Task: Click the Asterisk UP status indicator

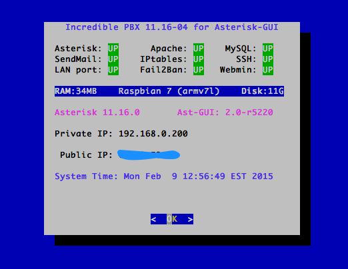Action: coord(113,49)
